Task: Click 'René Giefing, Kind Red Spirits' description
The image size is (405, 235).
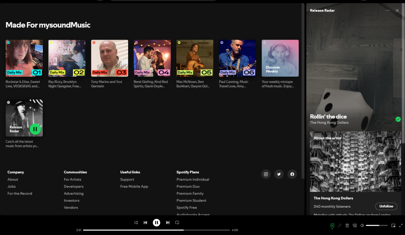Action: pyautogui.click(x=151, y=84)
